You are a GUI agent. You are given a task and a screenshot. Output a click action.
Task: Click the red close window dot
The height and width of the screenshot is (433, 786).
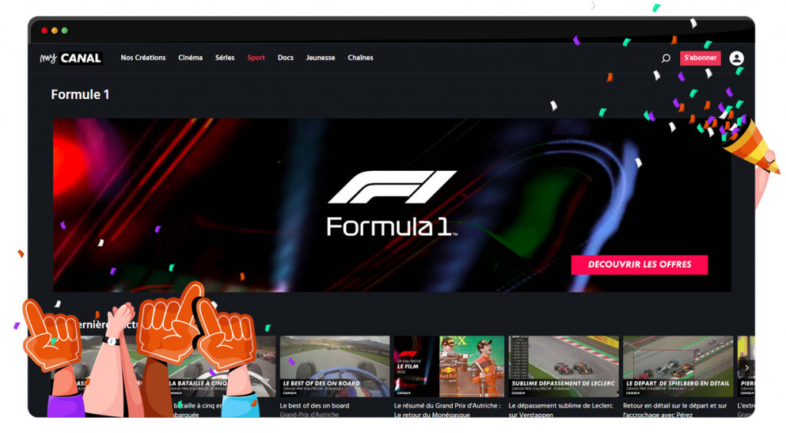(45, 31)
